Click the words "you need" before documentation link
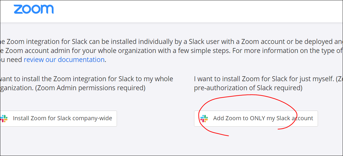Screen dimensions: 343x156 (x=11, y=60)
